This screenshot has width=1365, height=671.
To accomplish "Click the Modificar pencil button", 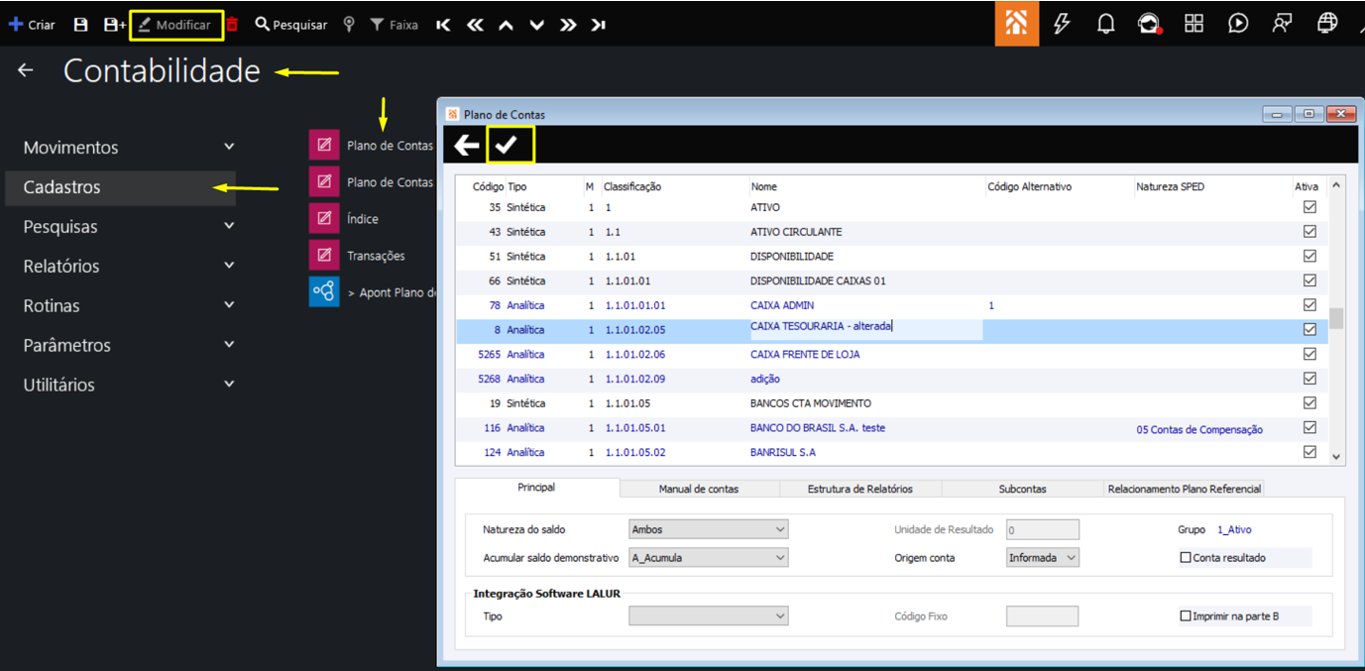I will [175, 25].
